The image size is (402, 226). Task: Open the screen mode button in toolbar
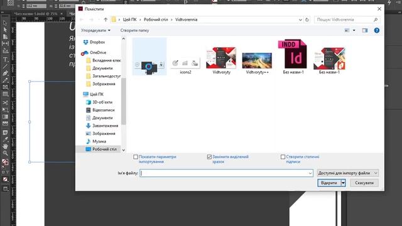[5, 189]
